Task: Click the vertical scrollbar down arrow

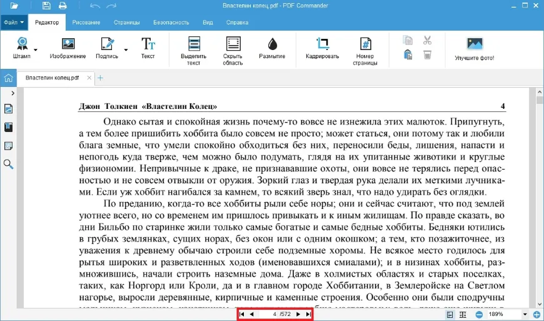Action: (540, 304)
